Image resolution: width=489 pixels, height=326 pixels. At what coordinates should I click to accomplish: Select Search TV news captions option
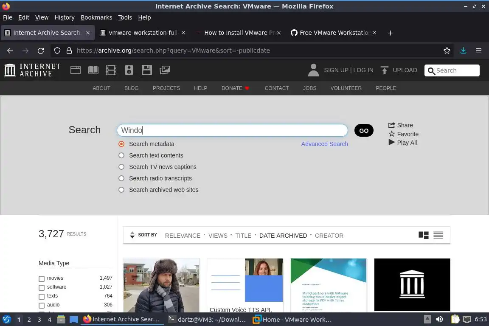click(121, 167)
